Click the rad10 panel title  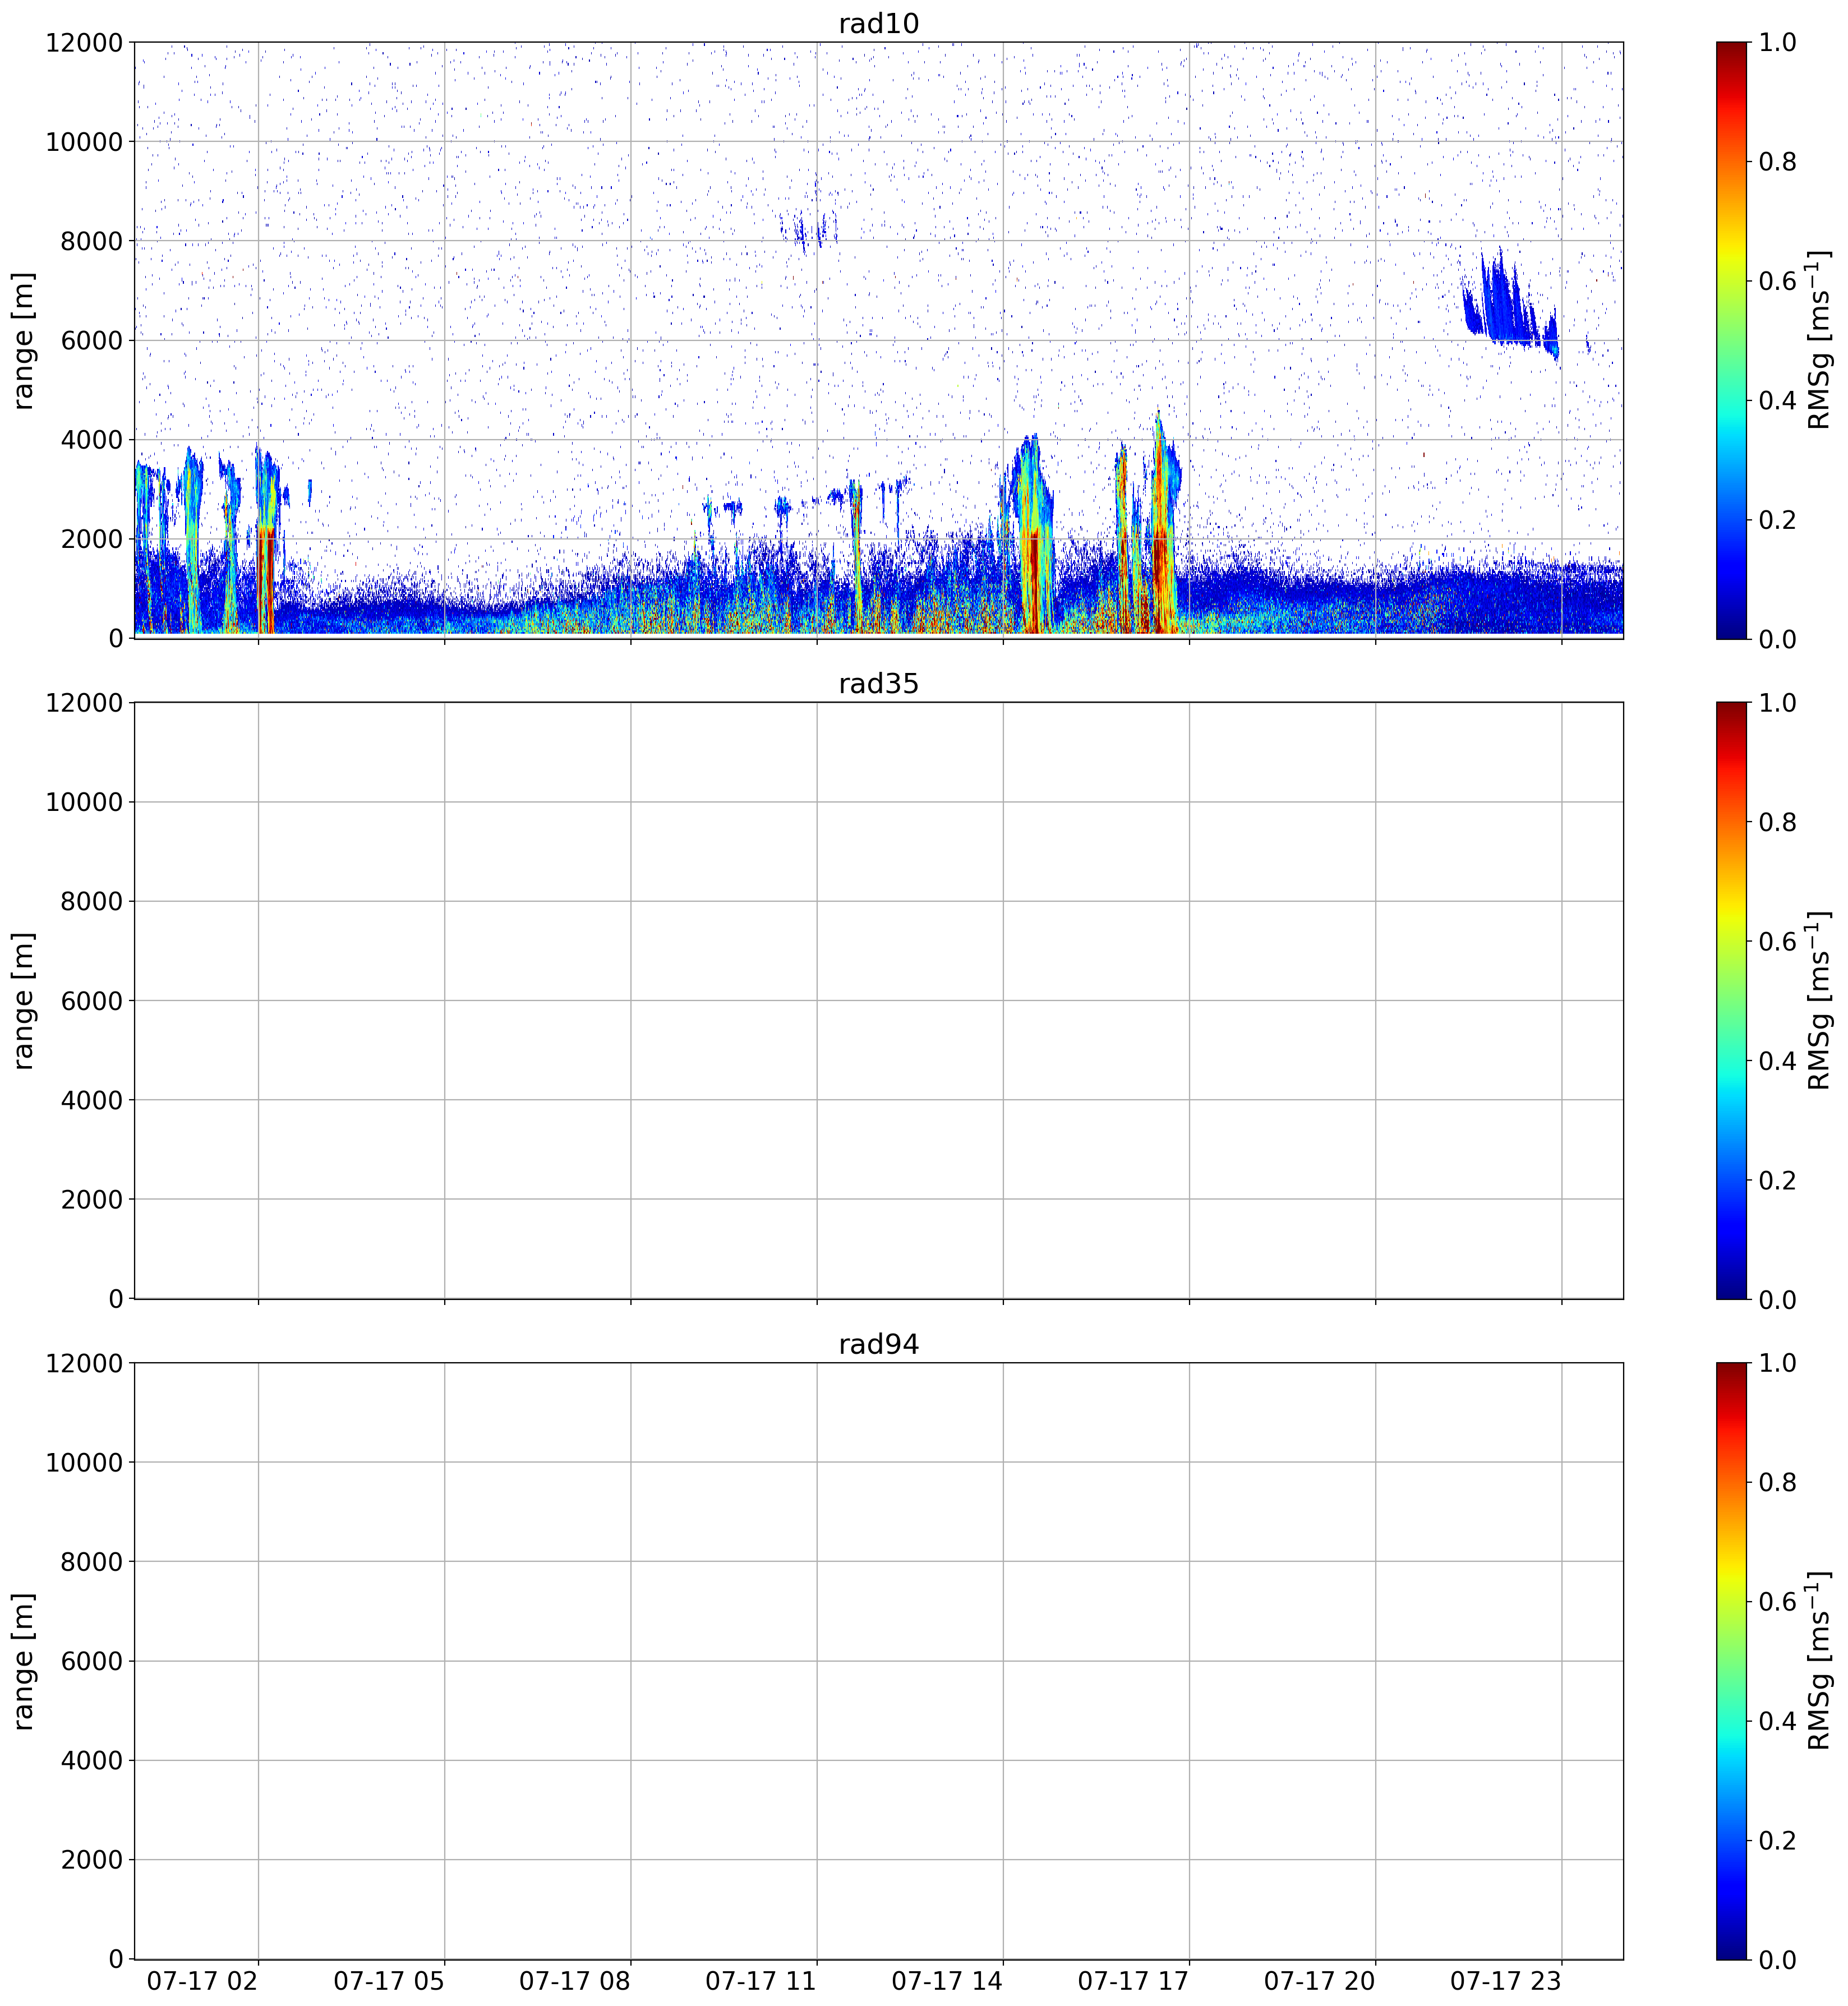point(878,24)
